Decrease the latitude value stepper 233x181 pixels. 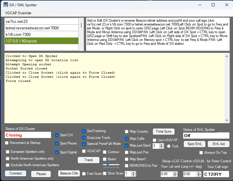coord(175,175)
